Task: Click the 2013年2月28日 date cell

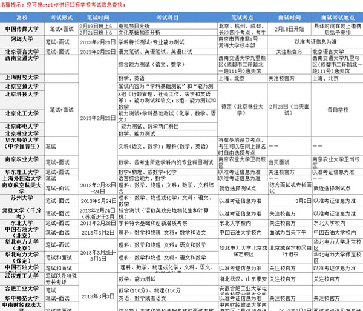Action: (98, 223)
